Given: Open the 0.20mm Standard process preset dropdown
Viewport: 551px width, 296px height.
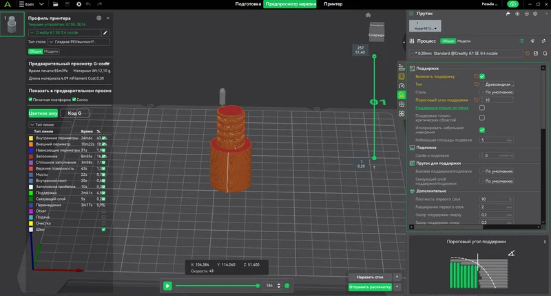Looking at the screenshot, I should [466, 54].
